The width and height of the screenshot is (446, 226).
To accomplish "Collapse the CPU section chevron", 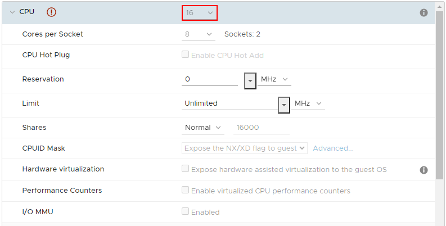I will 12,12.
